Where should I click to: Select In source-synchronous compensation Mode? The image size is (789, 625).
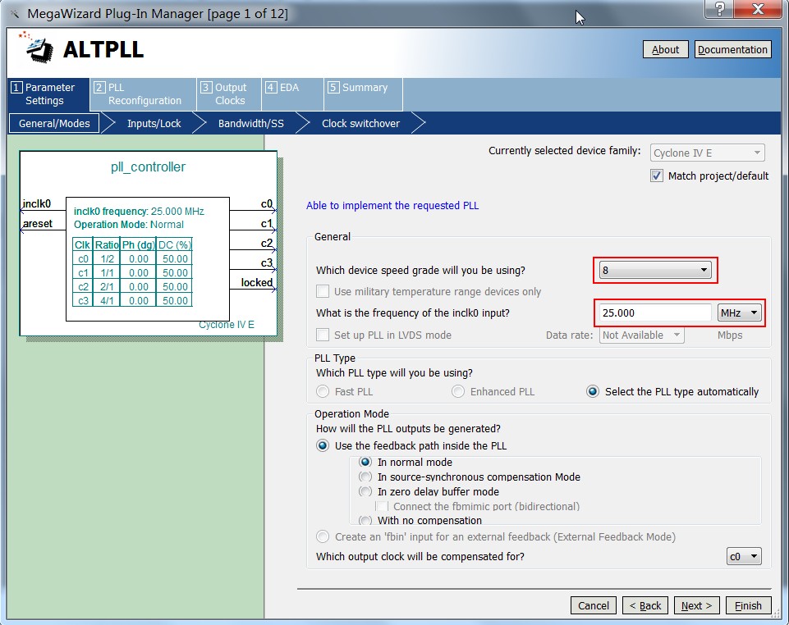point(365,477)
